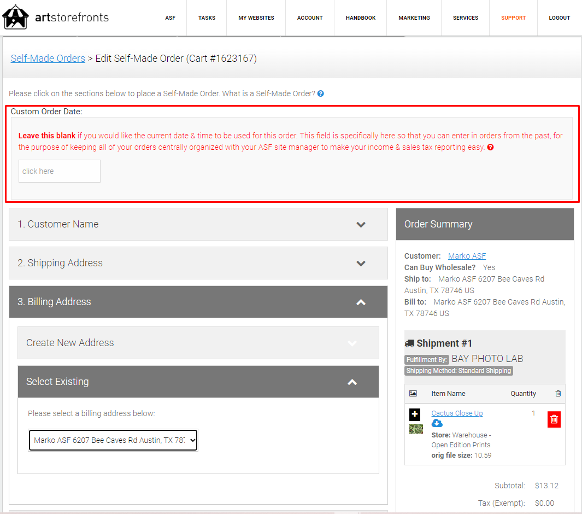Go to Self-Made Orders breadcrumb link
The height and width of the screenshot is (514, 582).
click(48, 59)
